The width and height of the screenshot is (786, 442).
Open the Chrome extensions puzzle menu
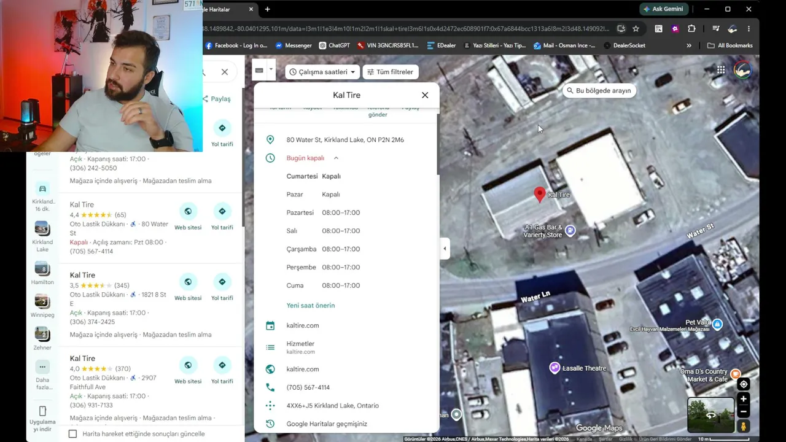tap(691, 29)
